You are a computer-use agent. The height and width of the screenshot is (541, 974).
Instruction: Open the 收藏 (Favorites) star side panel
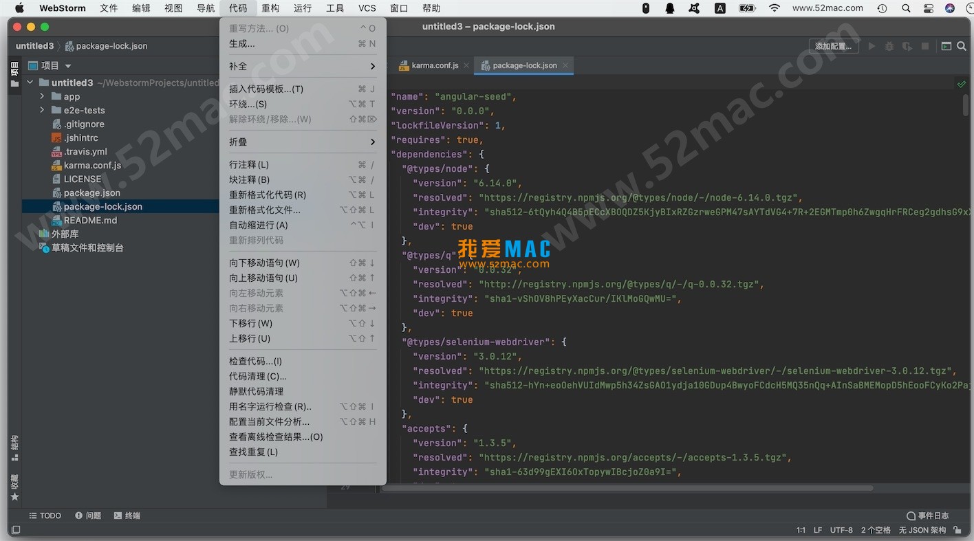point(14,487)
